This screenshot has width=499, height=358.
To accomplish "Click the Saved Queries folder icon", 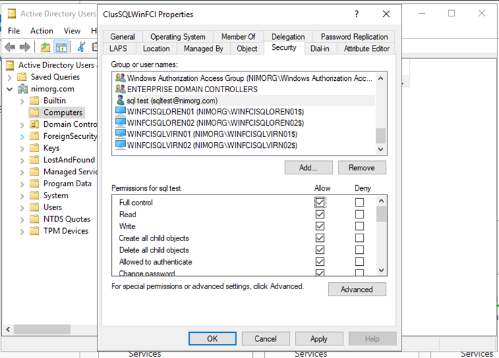I will [x=22, y=77].
